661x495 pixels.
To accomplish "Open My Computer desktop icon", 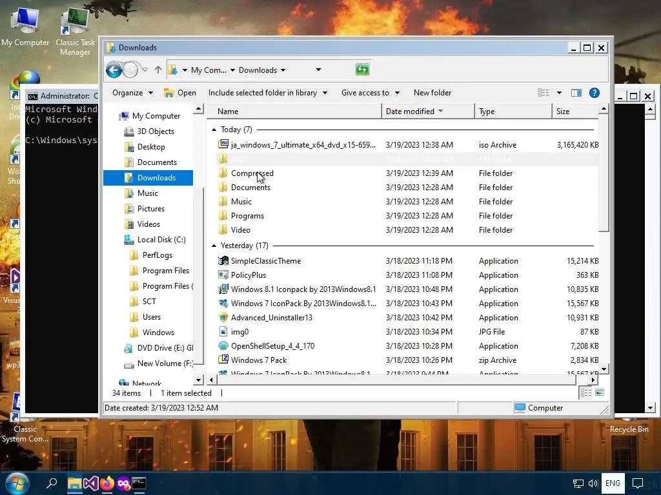I will 25,26.
